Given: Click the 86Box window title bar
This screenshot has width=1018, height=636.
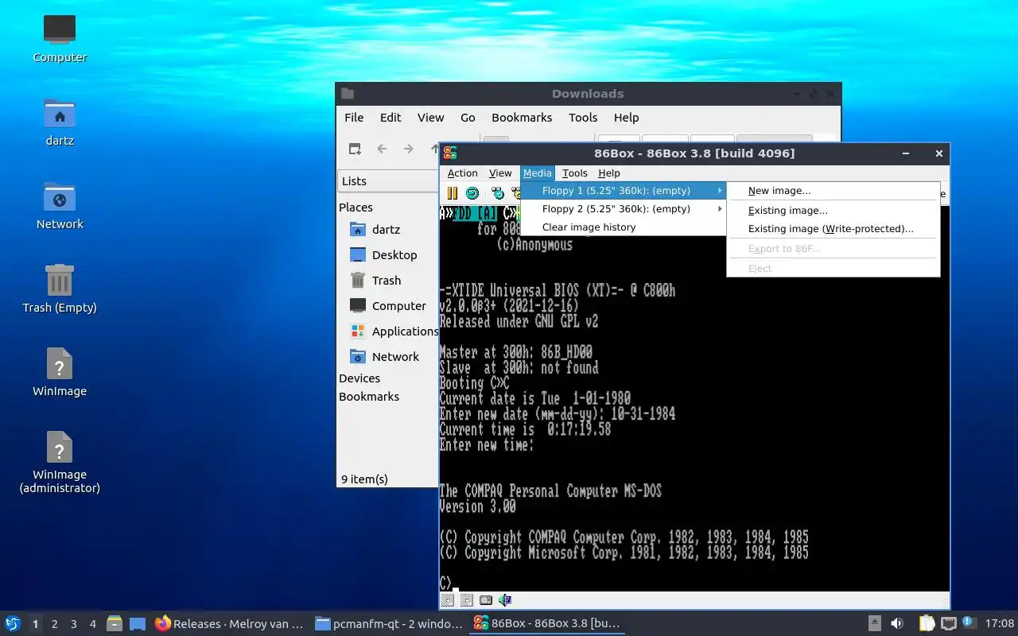Looking at the screenshot, I should tap(694, 153).
